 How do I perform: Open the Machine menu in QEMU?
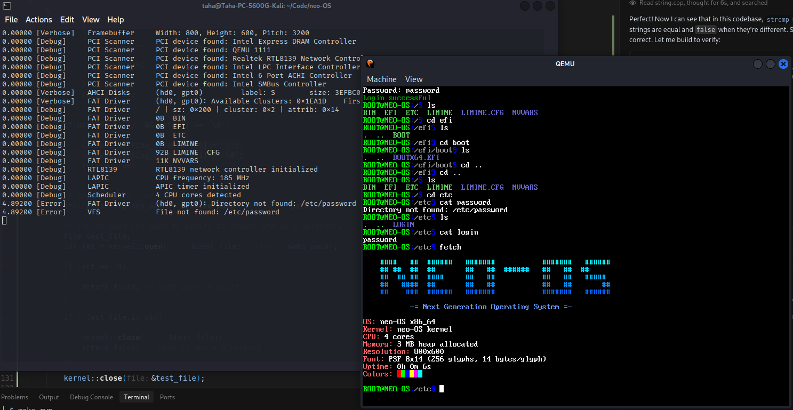382,79
